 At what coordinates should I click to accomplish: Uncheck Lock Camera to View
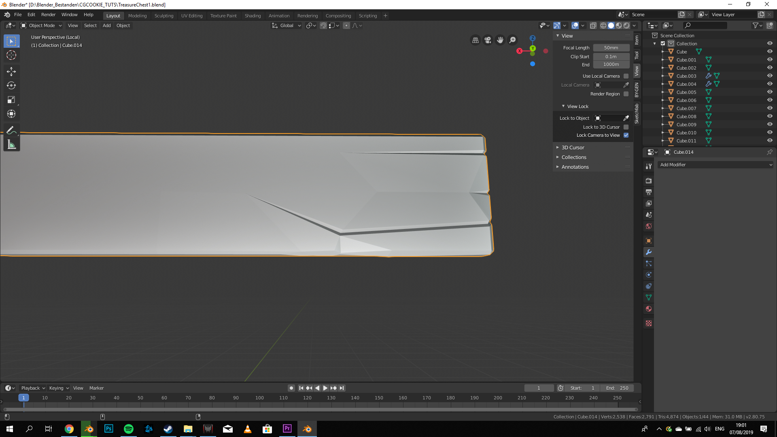click(x=626, y=135)
